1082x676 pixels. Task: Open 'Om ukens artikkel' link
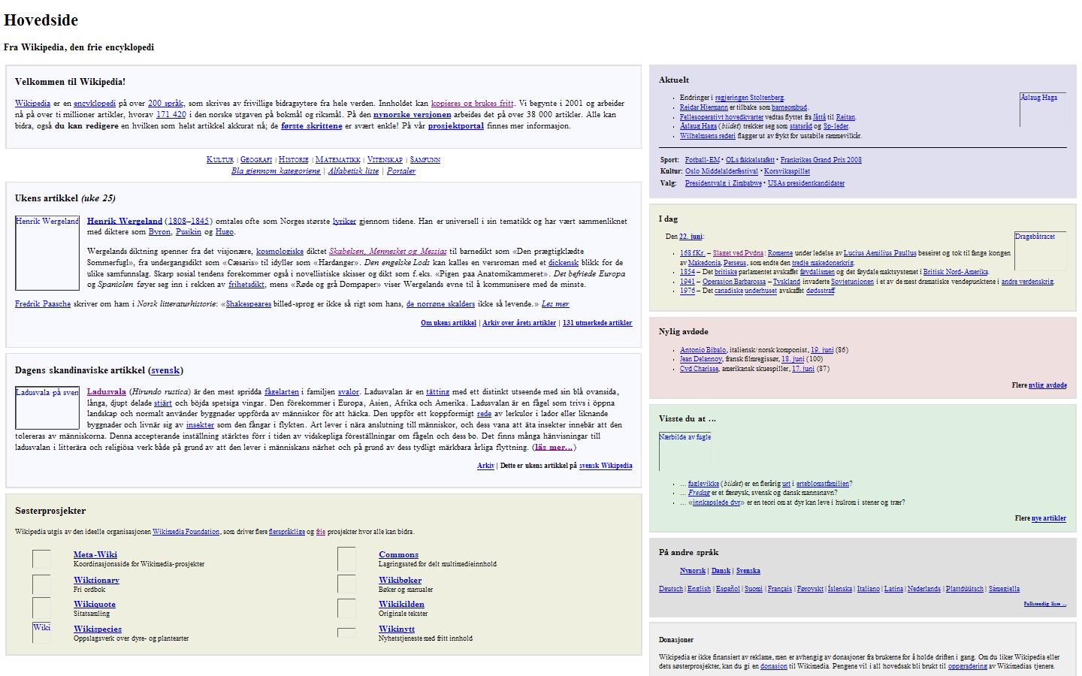[449, 323]
